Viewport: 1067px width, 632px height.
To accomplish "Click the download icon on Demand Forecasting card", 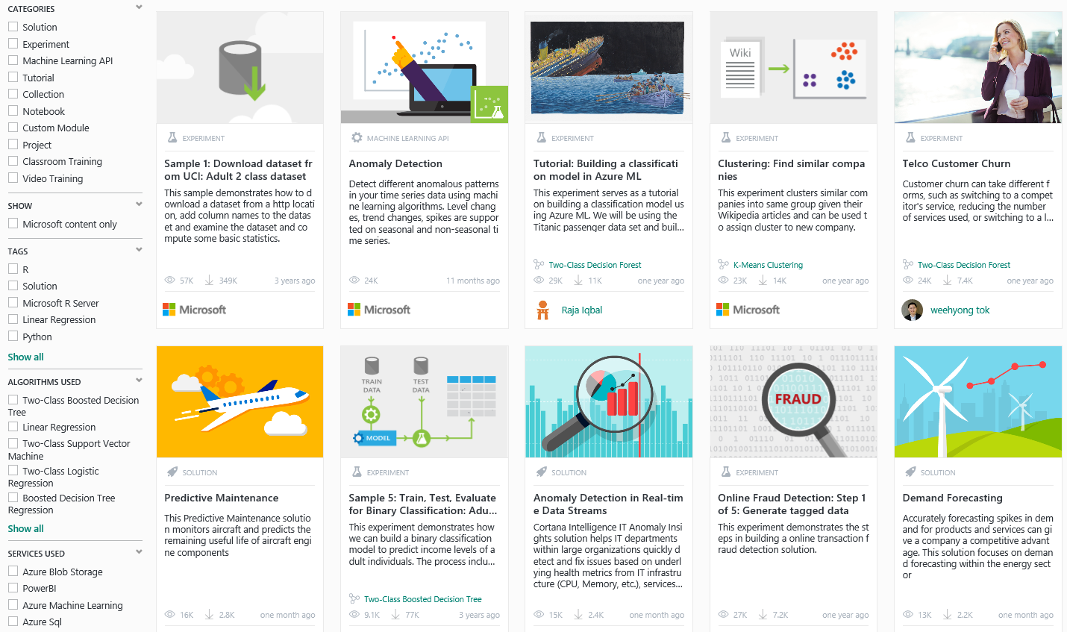I will click(x=948, y=615).
